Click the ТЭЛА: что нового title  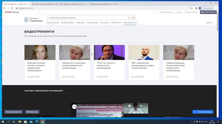coord(106,65)
